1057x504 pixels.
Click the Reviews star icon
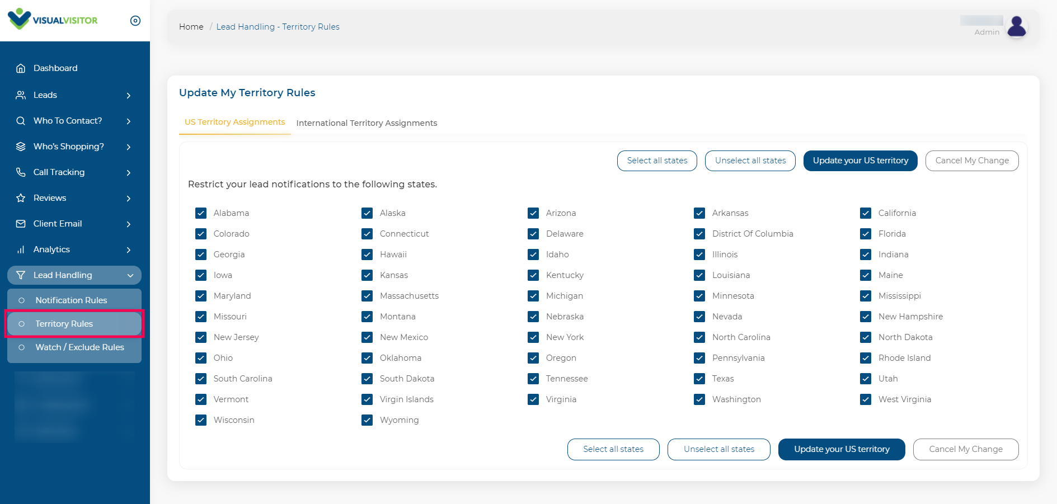(21, 198)
